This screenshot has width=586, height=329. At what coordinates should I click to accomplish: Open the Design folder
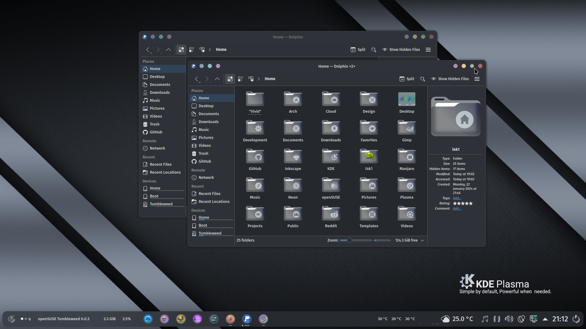(x=369, y=102)
